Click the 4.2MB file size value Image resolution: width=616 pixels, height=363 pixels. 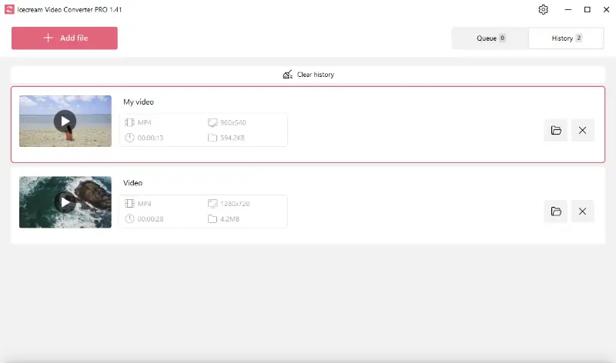(x=229, y=219)
